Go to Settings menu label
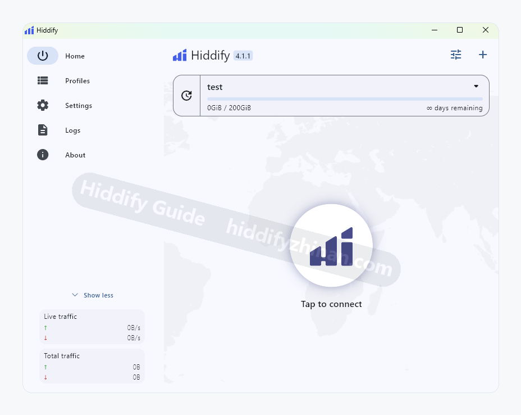The image size is (521, 415). (79, 106)
